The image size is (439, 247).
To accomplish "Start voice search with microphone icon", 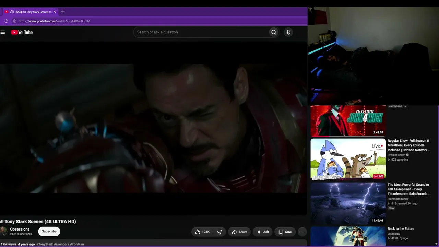I will pyautogui.click(x=288, y=32).
